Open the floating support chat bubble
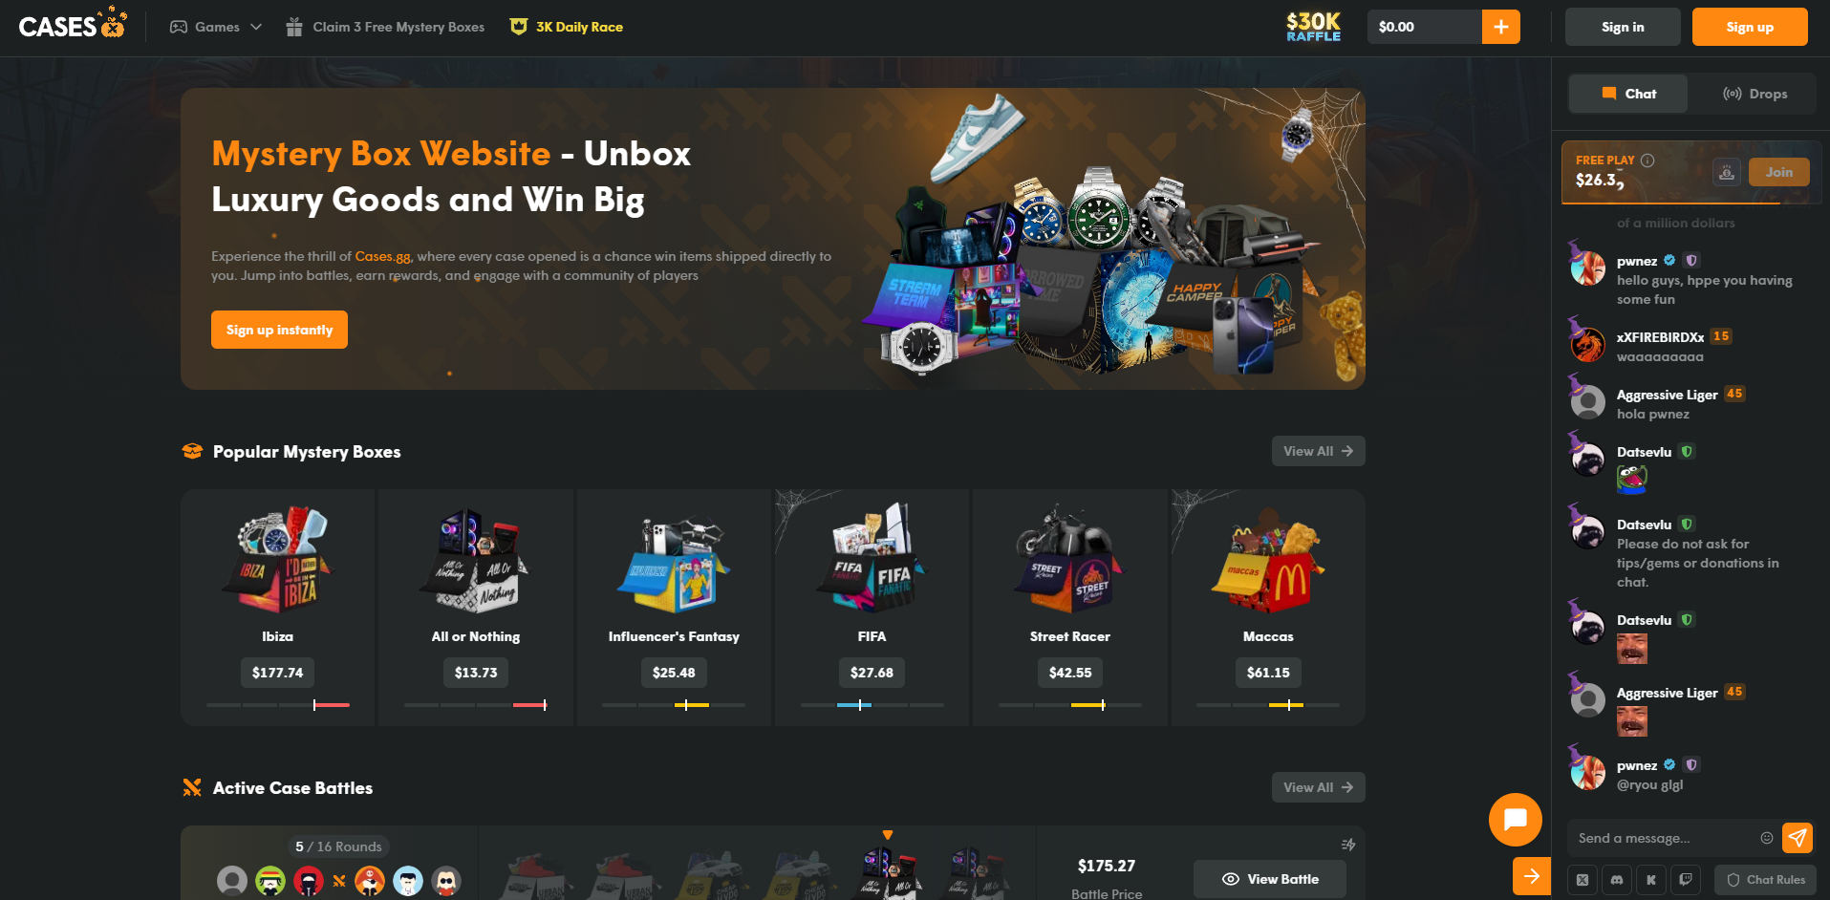 pos(1516,820)
